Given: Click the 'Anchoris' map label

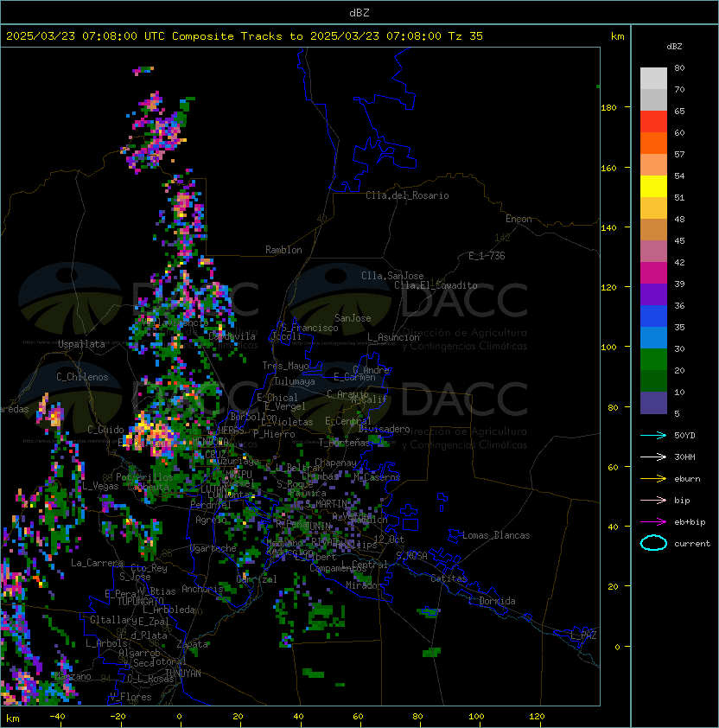Looking at the screenshot, I should tap(202, 589).
